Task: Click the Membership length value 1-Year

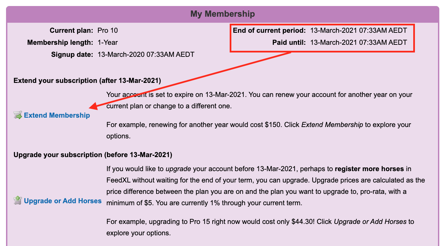Action: [108, 42]
